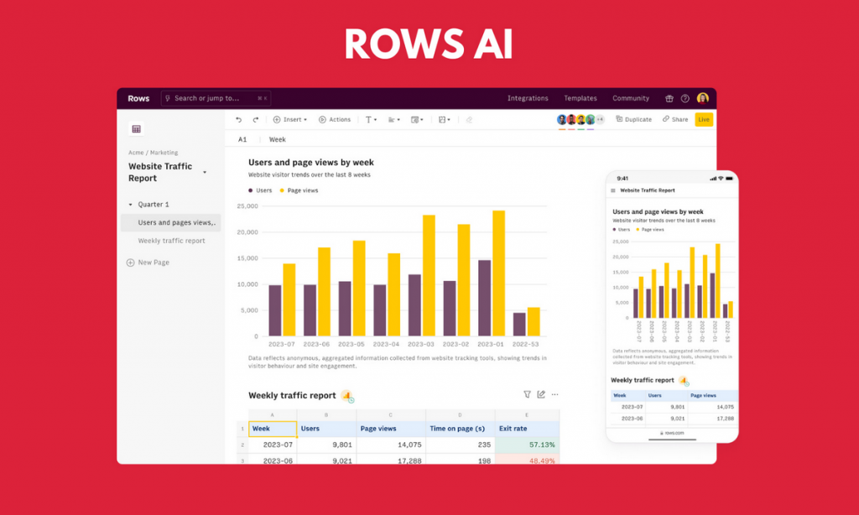Click the undo arrow in toolbar
The image size is (859, 515).
pos(239,120)
